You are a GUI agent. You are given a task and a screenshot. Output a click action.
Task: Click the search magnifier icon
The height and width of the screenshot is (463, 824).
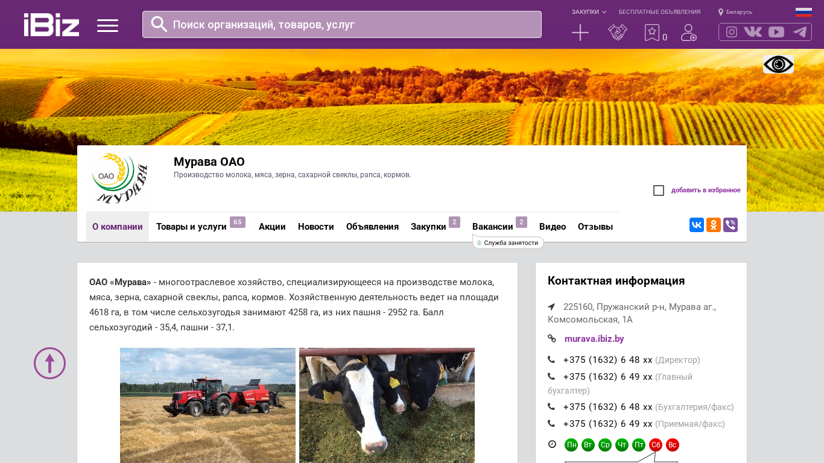[159, 24]
